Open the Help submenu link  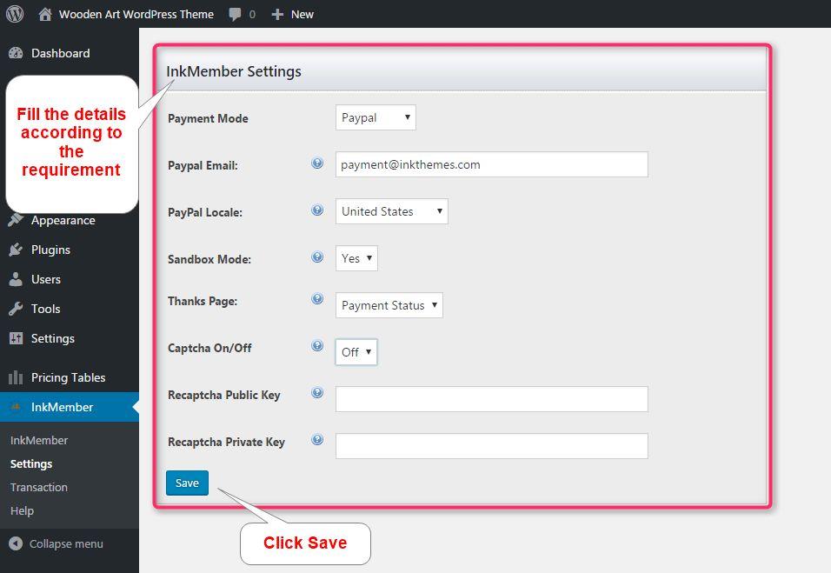[x=22, y=511]
